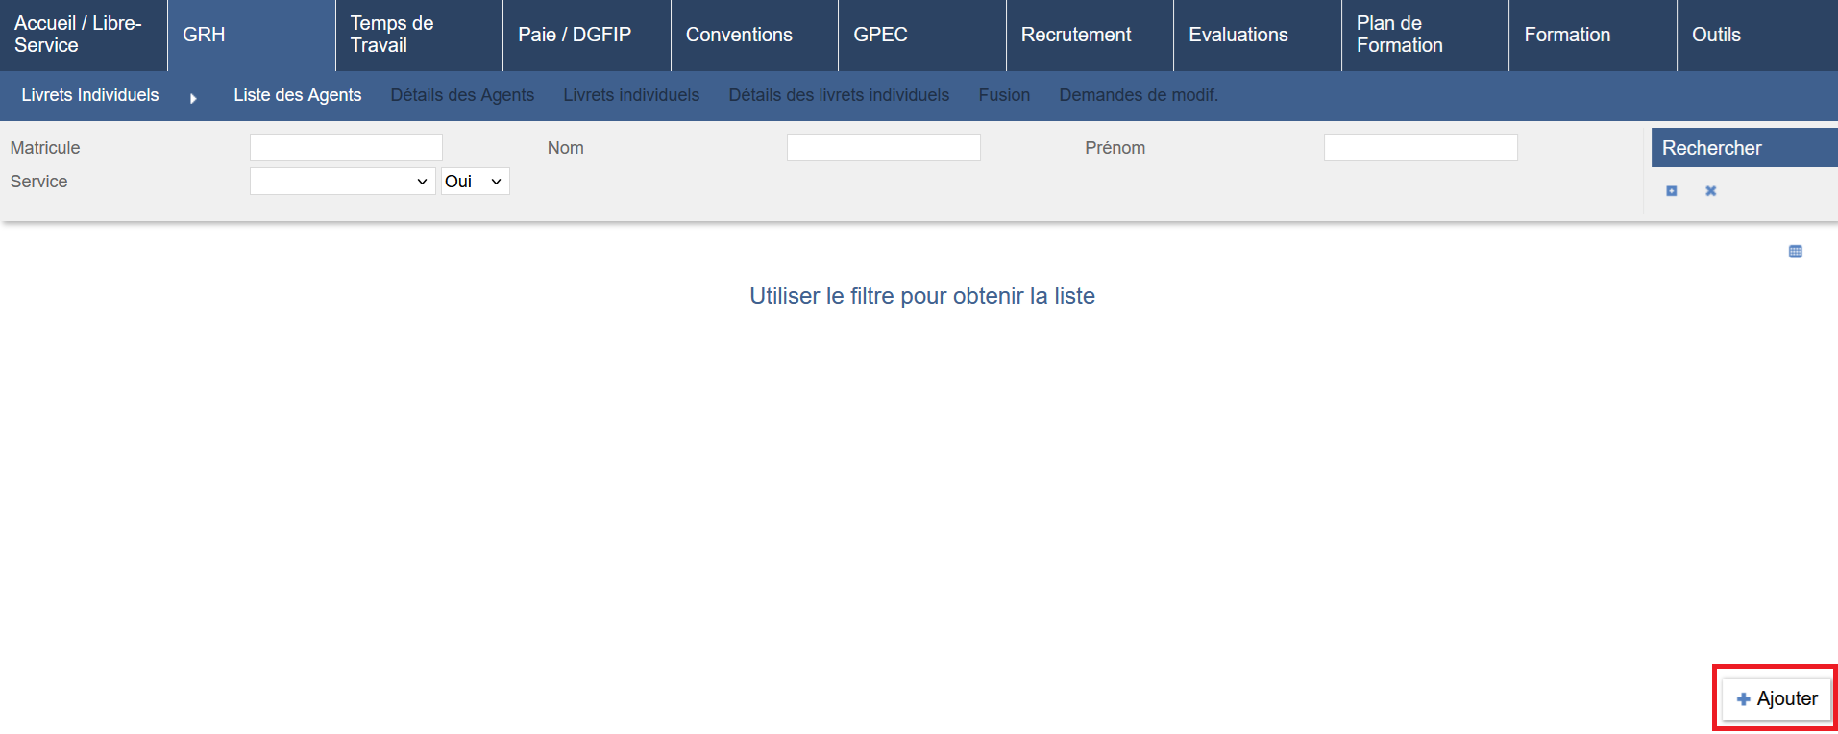Open Détails des livrets individuels tab

click(839, 95)
